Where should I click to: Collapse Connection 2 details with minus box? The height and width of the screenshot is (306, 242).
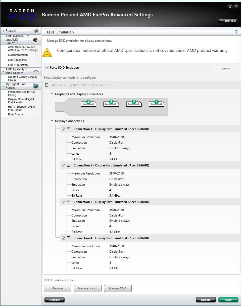(x=68, y=165)
